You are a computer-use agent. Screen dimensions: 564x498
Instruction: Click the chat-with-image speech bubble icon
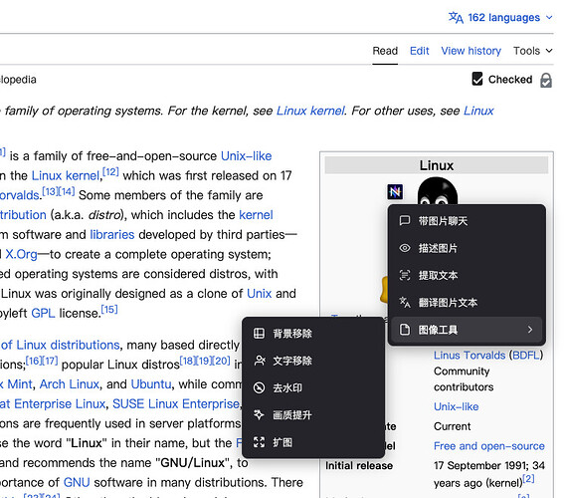click(405, 220)
